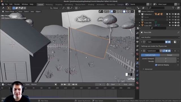Switch to rendered viewport shading

point(130,12)
